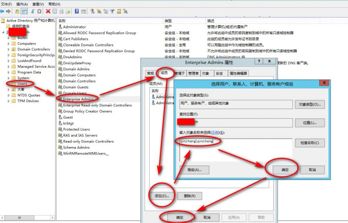Expand the ForeignSecurityPrincipals tree node
Image resolution: width=348 pixels, height=223 pixels.
9,55
